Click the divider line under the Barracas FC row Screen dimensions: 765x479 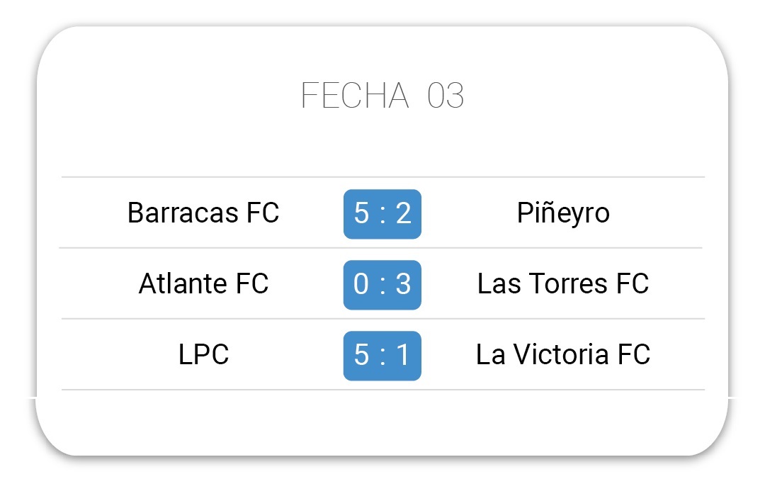tap(380, 248)
